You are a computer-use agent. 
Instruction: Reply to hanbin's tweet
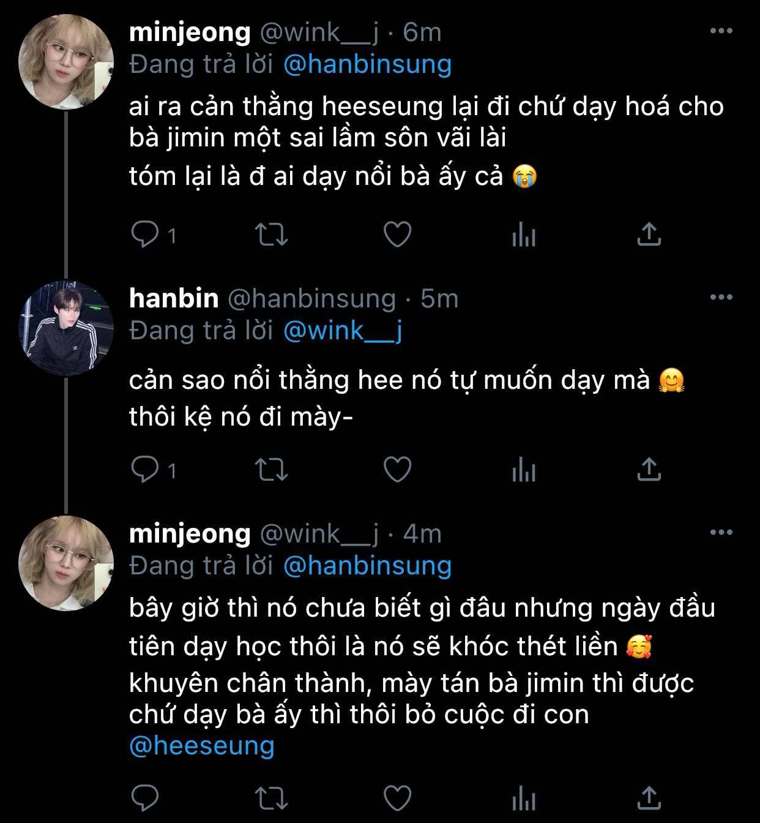click(146, 470)
